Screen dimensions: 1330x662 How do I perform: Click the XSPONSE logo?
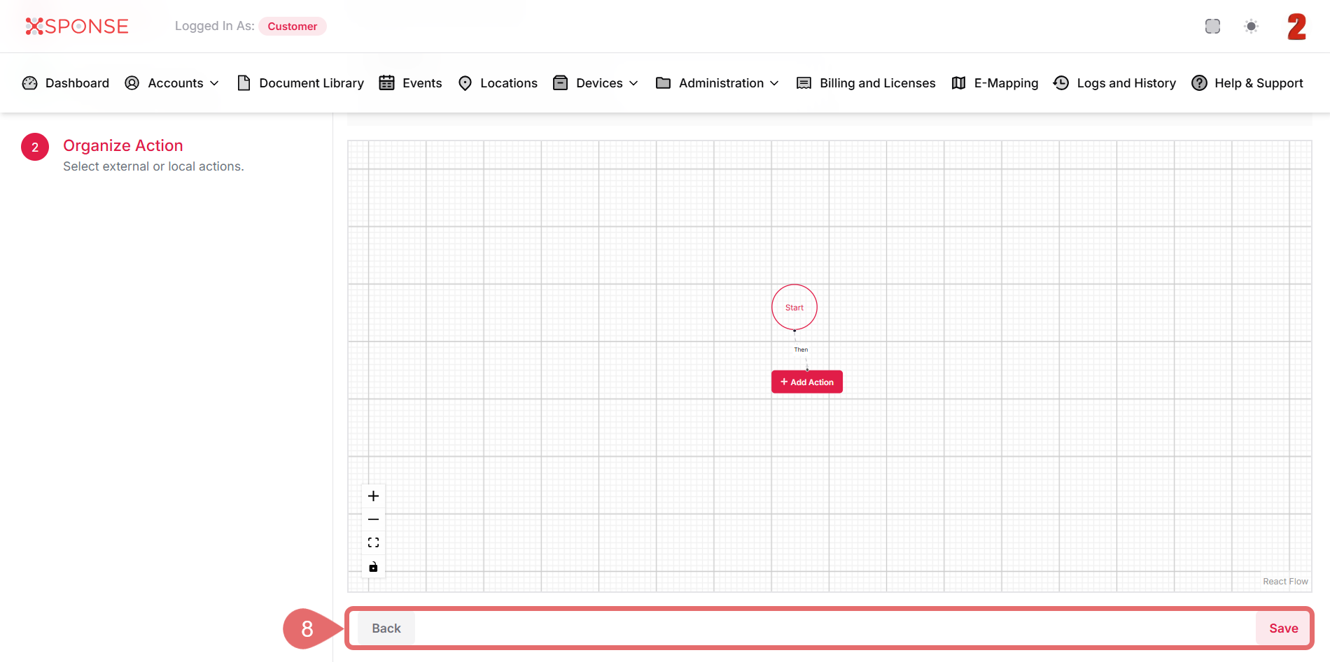click(77, 27)
